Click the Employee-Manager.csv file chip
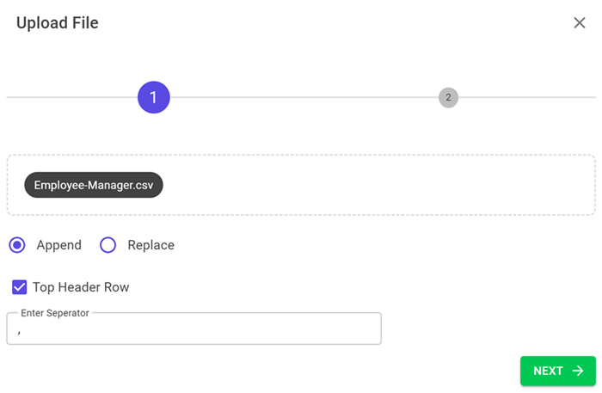 click(x=94, y=185)
